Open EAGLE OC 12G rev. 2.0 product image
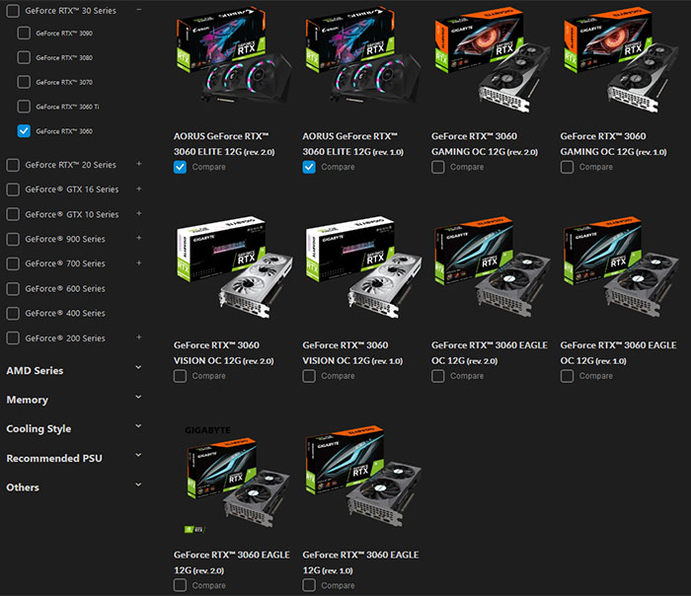 tap(491, 267)
